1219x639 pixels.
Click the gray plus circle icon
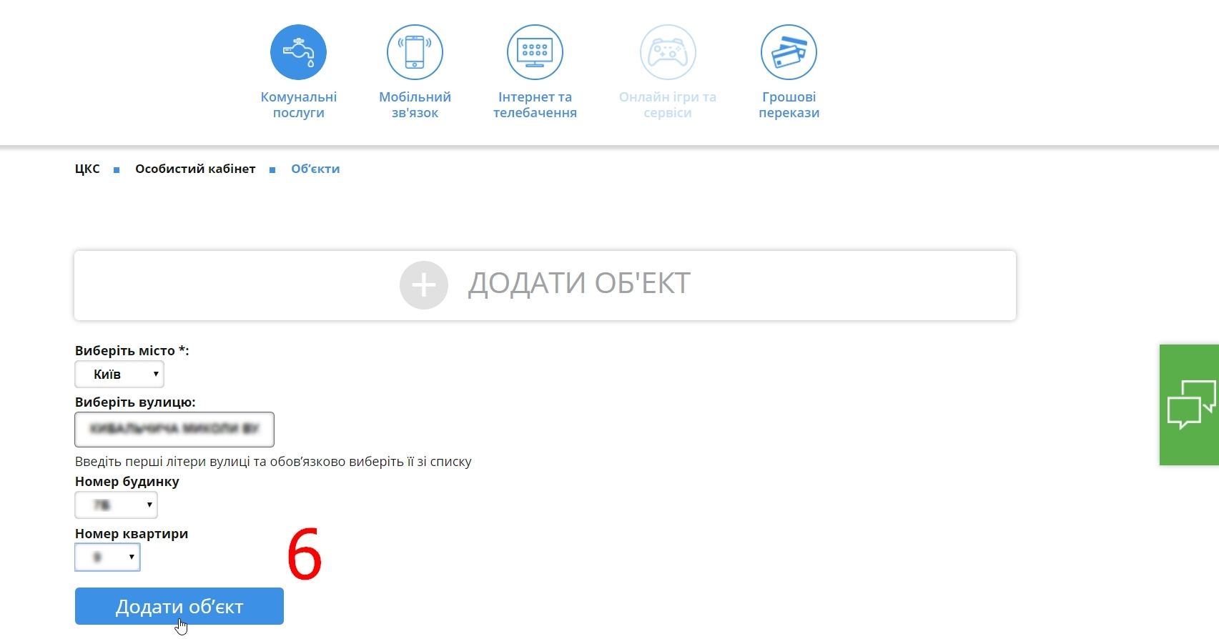[424, 285]
